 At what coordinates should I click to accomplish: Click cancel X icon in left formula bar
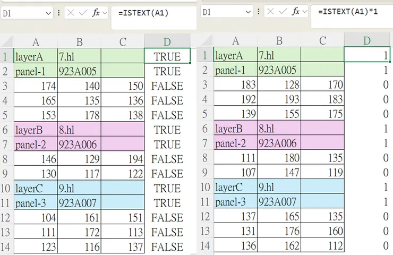[x=71, y=13]
